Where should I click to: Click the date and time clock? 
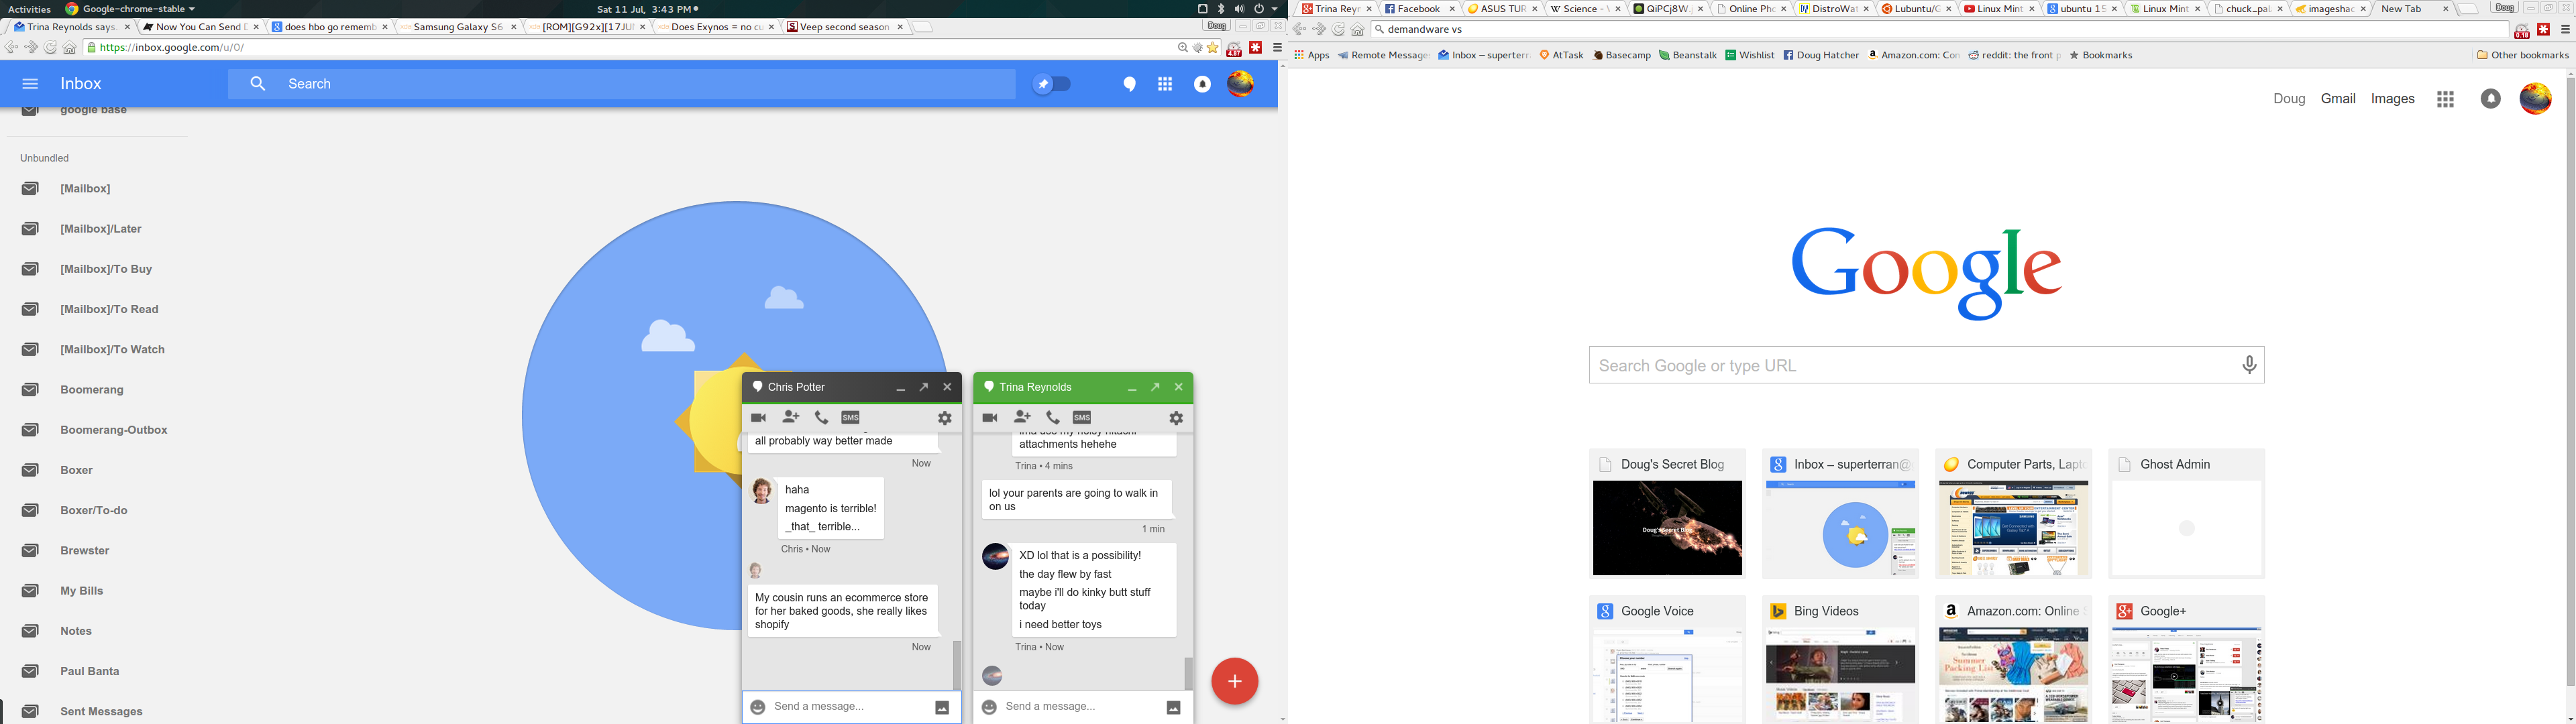click(x=647, y=9)
